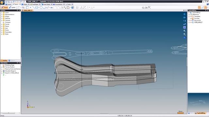The image size is (209, 117).
Task: Switch to the TopSolidBlog bottom tab
Action: (x=200, y=113)
